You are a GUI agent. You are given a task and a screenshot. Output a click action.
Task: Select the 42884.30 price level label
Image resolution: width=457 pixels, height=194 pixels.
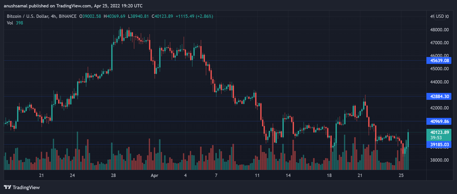tap(439, 96)
